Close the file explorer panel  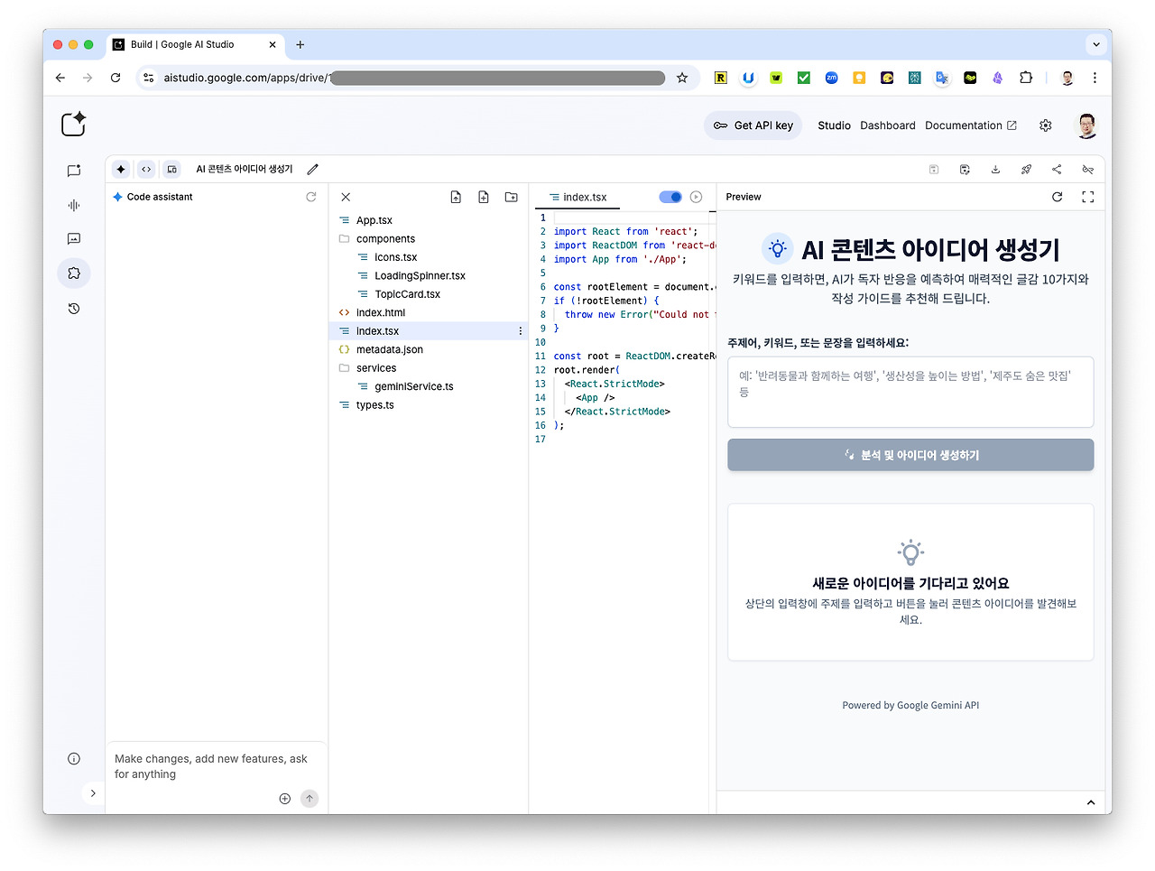[346, 197]
